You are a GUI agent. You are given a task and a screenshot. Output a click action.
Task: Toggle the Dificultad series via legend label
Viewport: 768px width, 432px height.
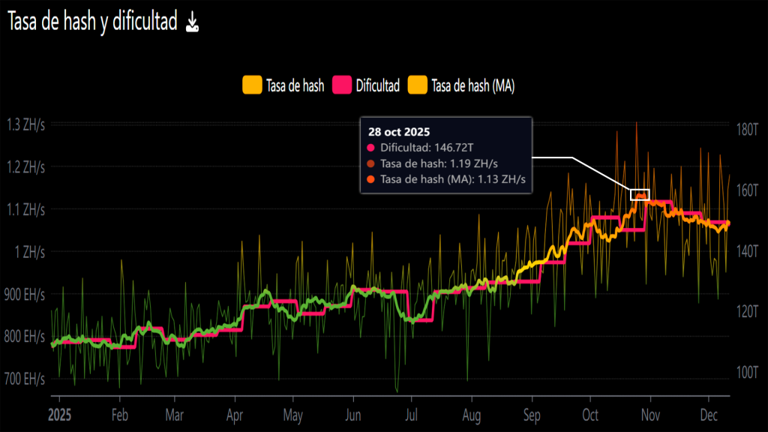tap(377, 85)
